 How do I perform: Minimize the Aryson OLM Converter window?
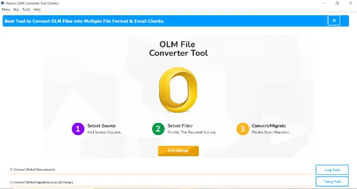pos(324,3)
